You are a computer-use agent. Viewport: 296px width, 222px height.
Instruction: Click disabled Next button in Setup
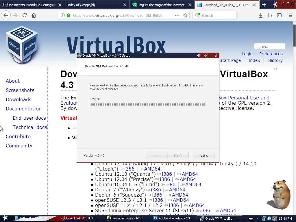(178, 155)
